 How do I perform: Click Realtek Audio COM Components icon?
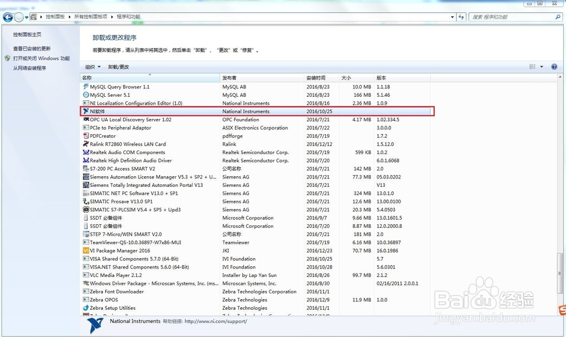click(x=86, y=152)
